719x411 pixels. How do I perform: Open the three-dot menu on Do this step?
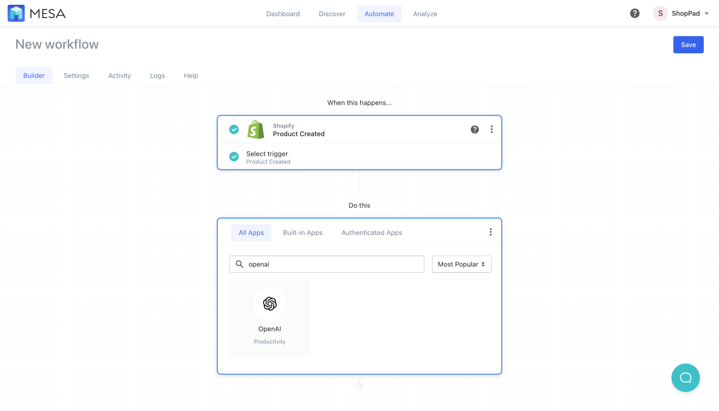tap(491, 232)
